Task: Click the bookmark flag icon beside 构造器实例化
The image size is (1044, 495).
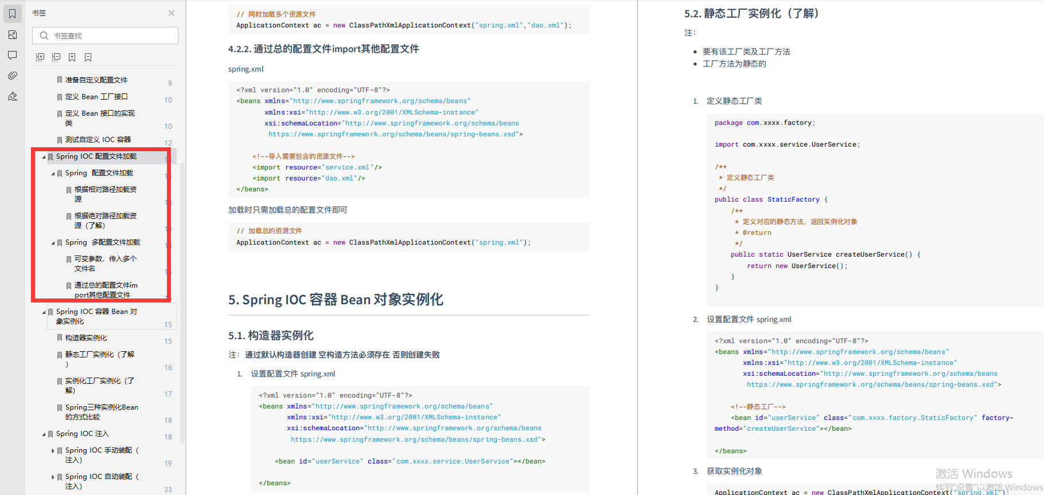Action: pos(60,338)
